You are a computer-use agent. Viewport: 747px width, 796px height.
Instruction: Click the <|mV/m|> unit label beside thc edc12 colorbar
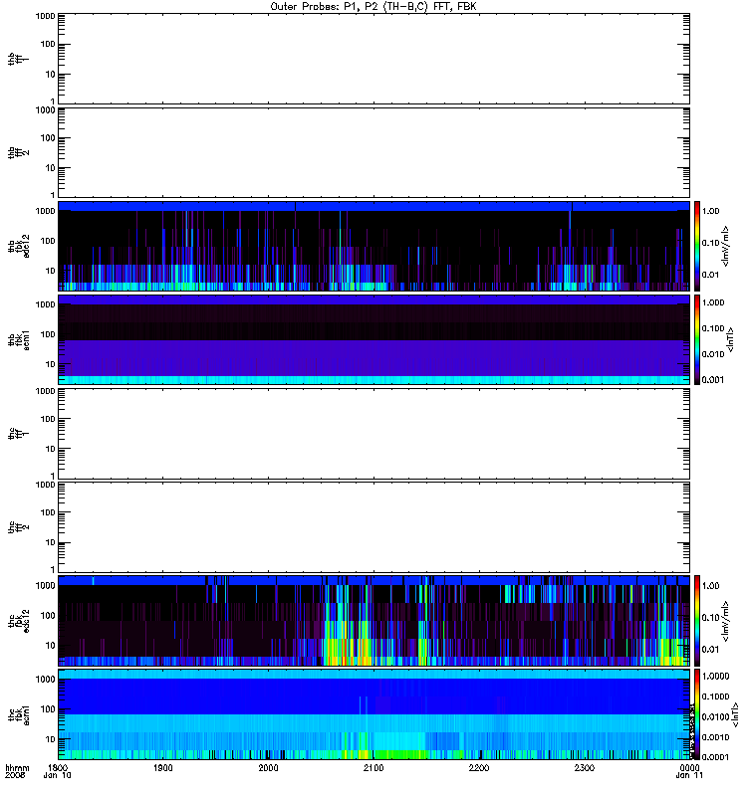point(725,621)
